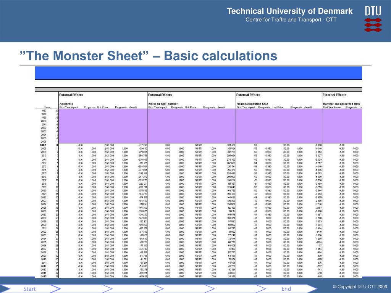Click the 2045 year row label
Screen dimensions: 391x293
[44, 276]
